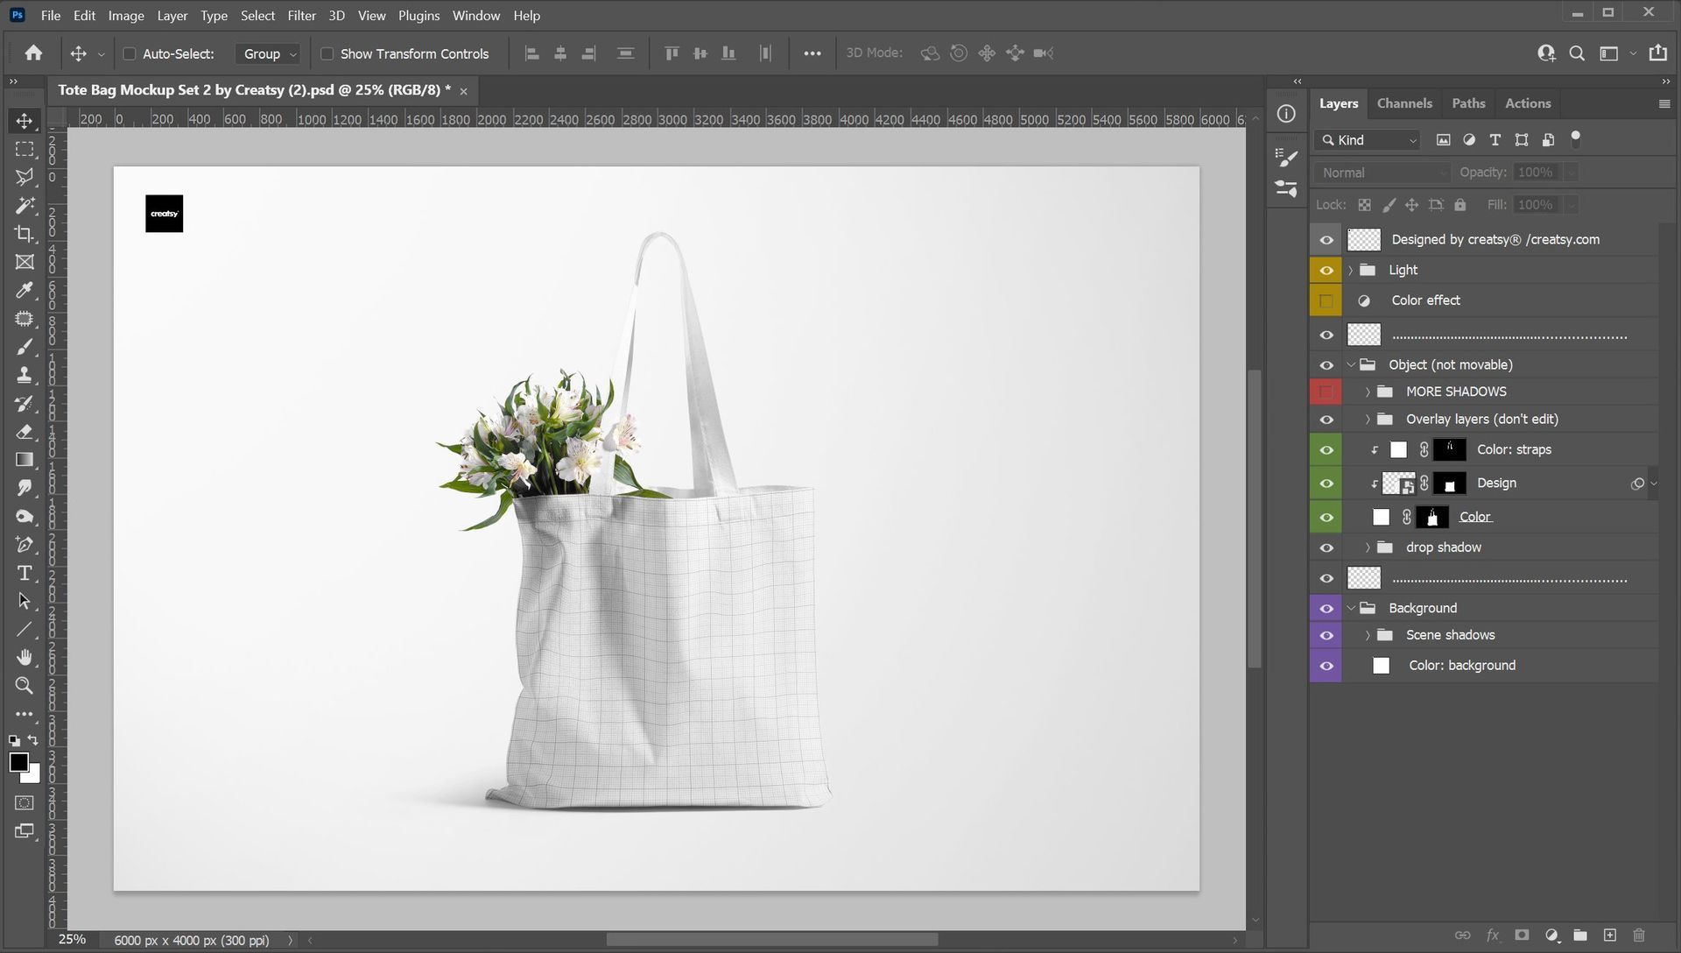Click the Design layer mask thumbnail
This screenshot has width=1681, height=953.
pos(1449,484)
